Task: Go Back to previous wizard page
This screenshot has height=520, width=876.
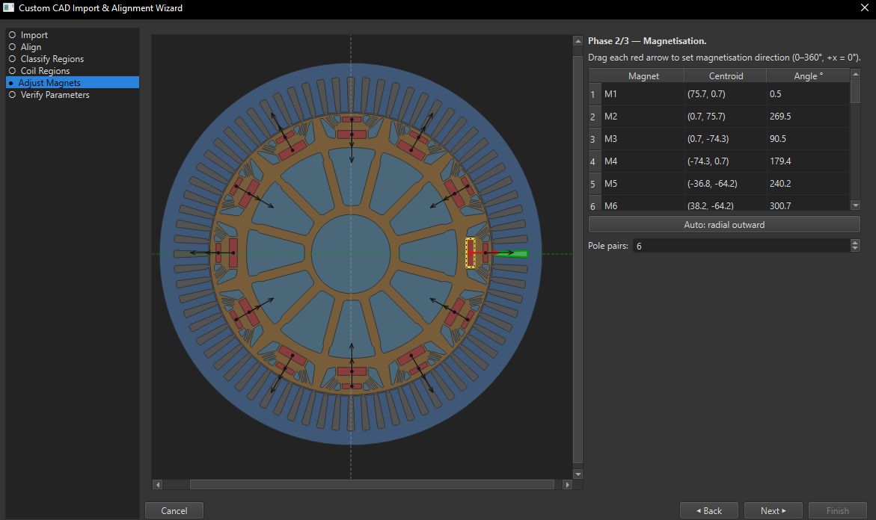Action: click(709, 510)
